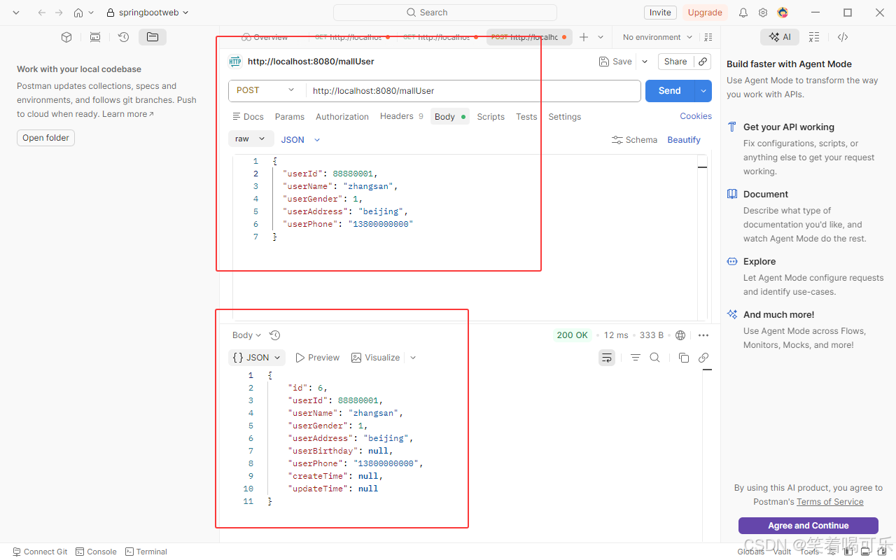896x560 pixels.
Task: Click the Upgrade button
Action: 705,13
